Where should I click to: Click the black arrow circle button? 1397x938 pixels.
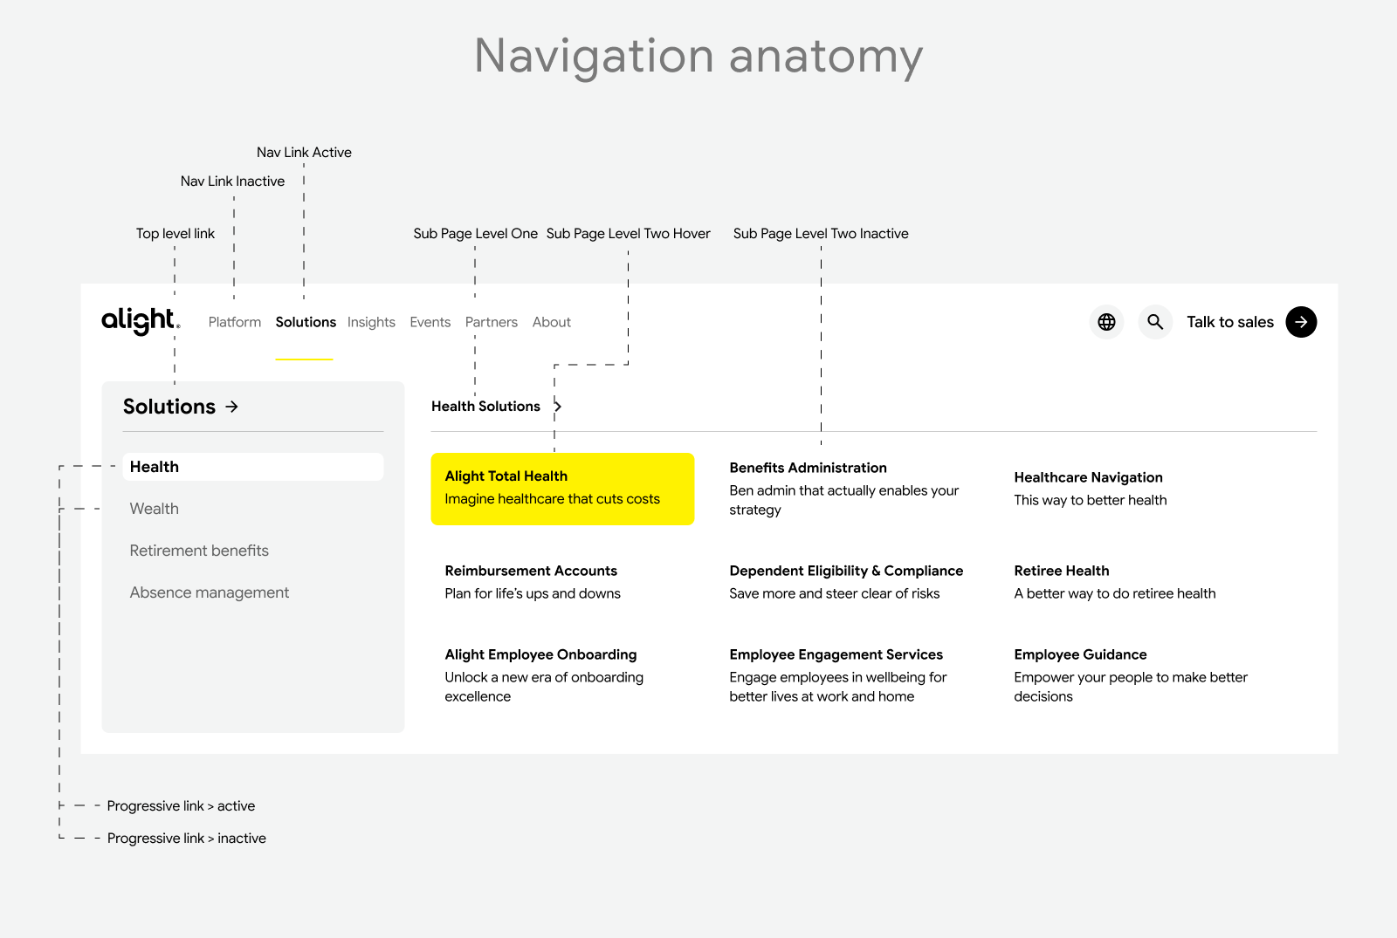point(1301,322)
